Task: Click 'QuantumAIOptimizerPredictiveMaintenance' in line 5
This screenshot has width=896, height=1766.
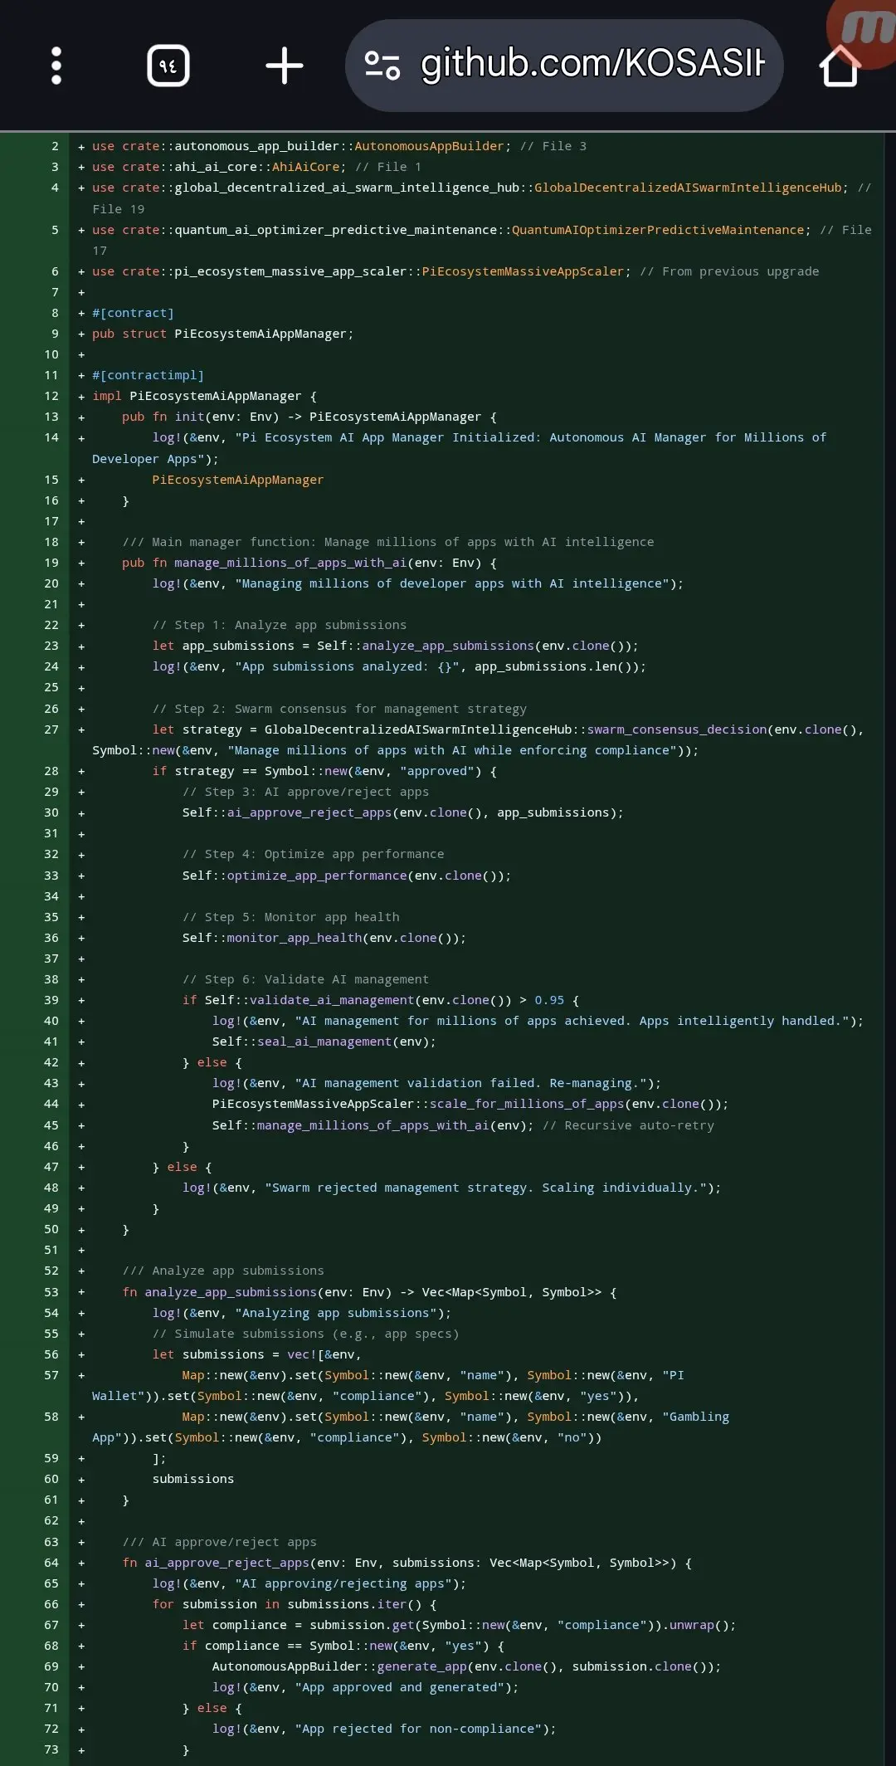Action: [x=658, y=230]
